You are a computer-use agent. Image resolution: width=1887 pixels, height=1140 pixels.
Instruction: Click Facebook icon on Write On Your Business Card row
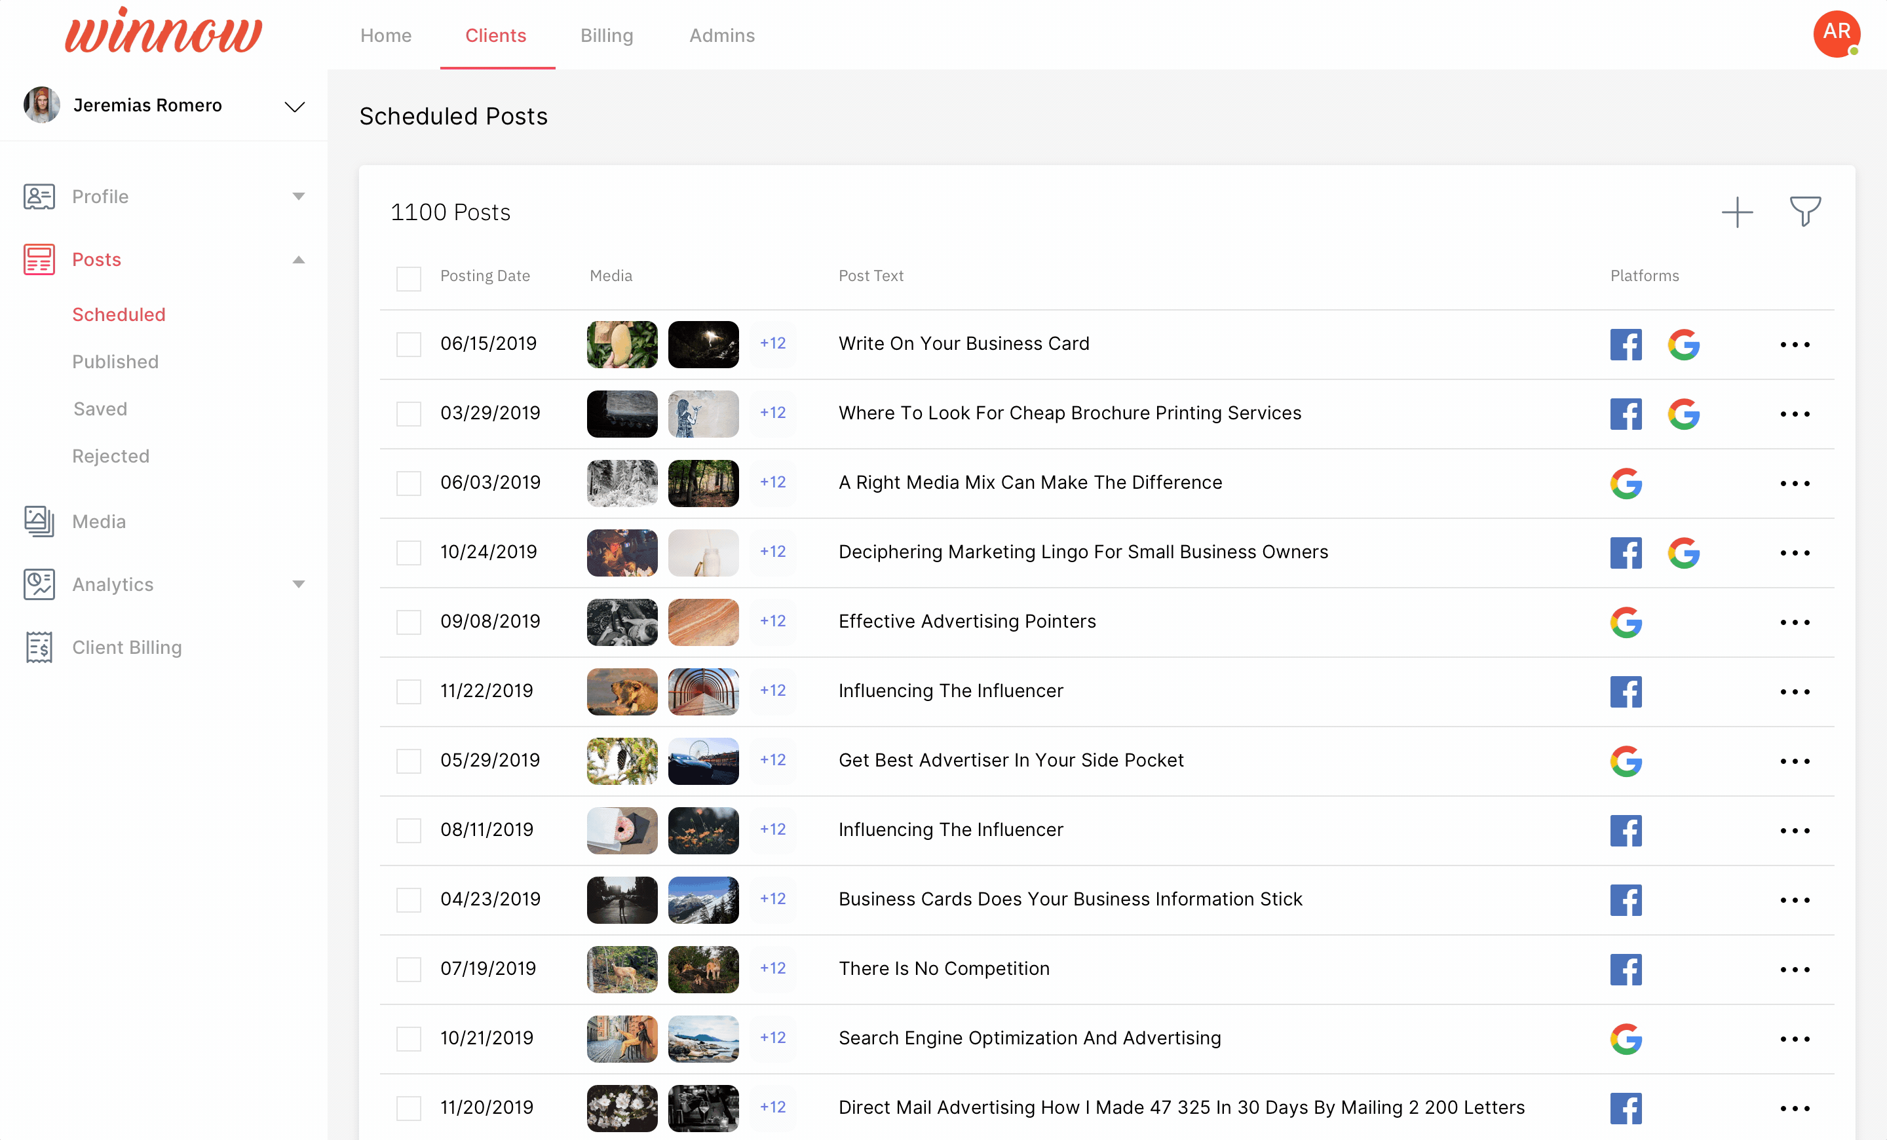click(1625, 344)
